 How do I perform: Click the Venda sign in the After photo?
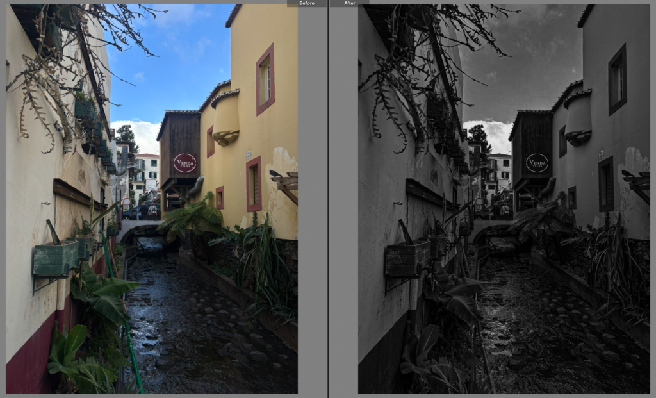tap(537, 163)
